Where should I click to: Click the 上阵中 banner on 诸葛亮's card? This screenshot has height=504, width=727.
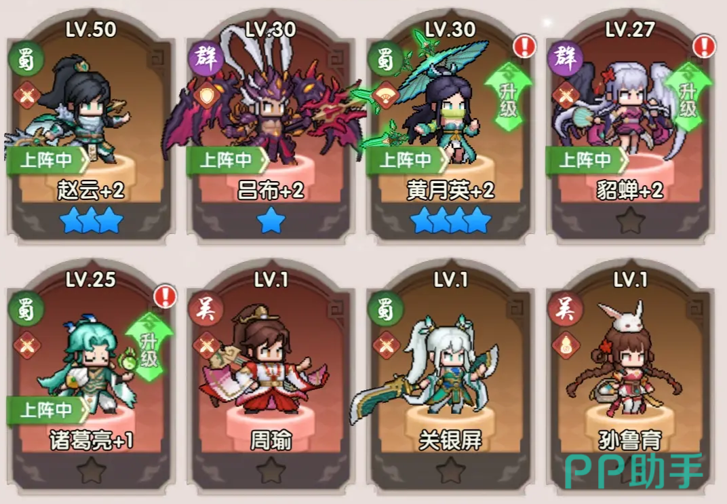(x=47, y=410)
